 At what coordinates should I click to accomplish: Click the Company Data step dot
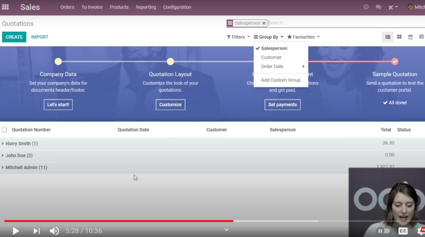(x=58, y=62)
